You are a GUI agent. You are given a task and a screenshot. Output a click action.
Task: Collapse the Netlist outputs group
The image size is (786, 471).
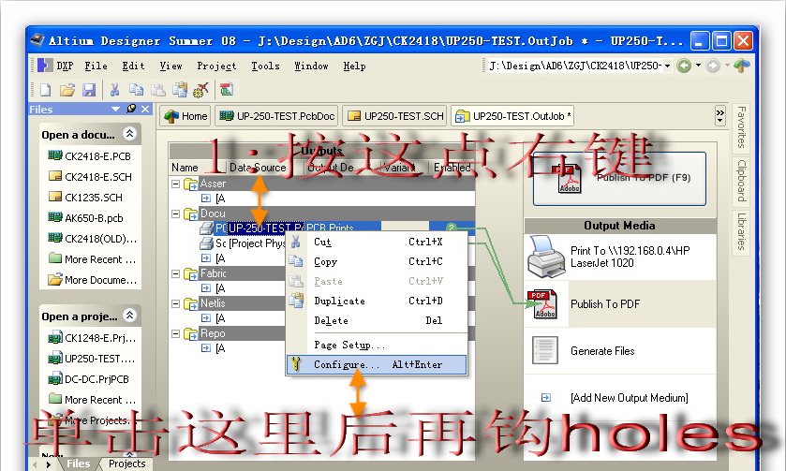[175, 303]
